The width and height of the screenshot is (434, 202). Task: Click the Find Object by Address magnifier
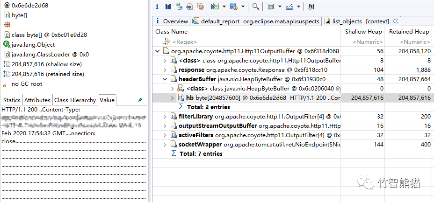pyautogui.click(x=255, y=7)
